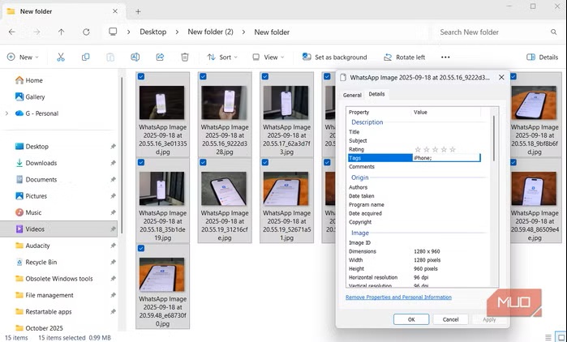Deselect the 20.59.48_e68730f0.jpg checkbox
This screenshot has width=567, height=342.
[x=143, y=249]
